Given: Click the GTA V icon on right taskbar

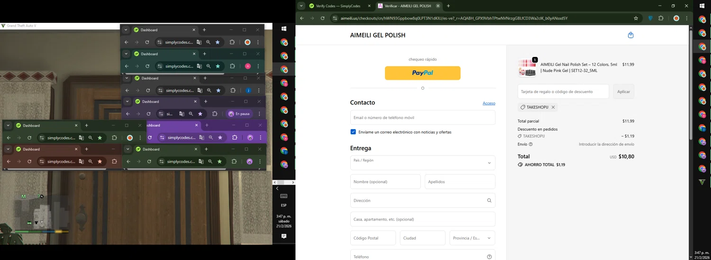Looking at the screenshot, I should tap(702, 182).
